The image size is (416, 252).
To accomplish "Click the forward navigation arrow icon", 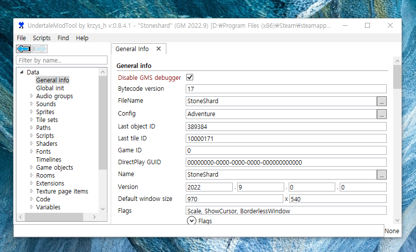I will 40,49.
